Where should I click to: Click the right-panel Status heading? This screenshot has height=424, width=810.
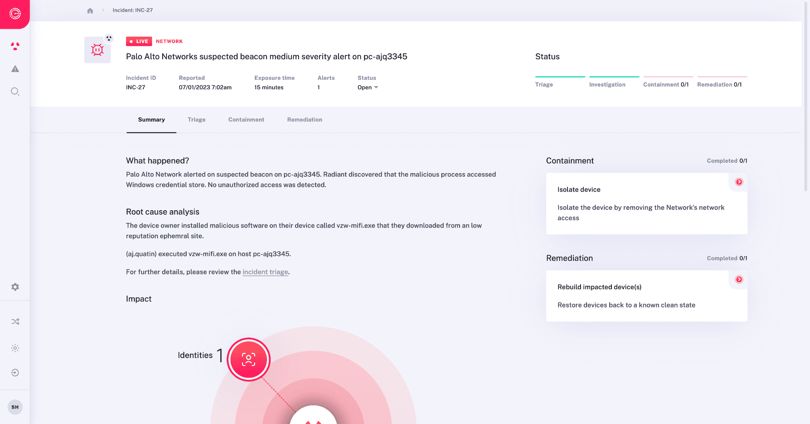click(x=547, y=57)
